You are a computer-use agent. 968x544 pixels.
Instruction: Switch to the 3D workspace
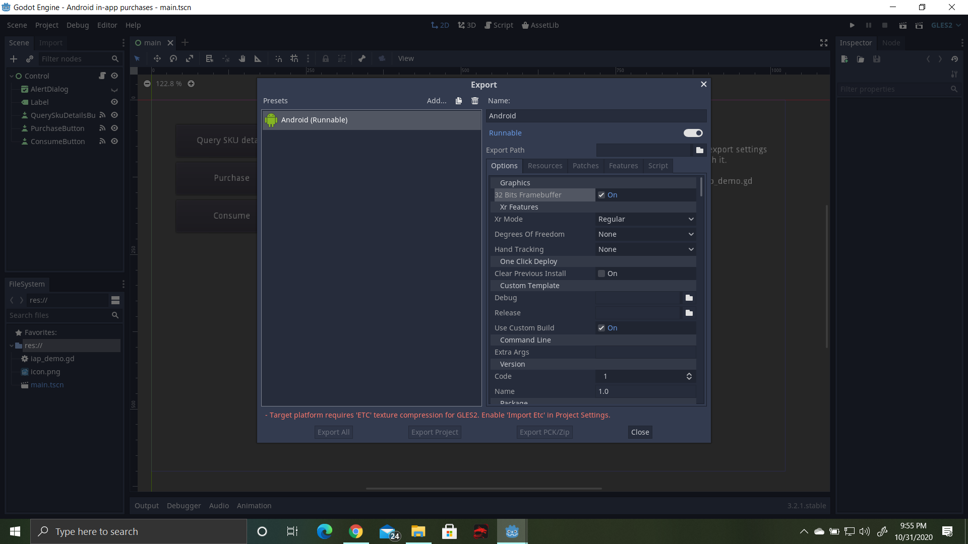point(466,25)
